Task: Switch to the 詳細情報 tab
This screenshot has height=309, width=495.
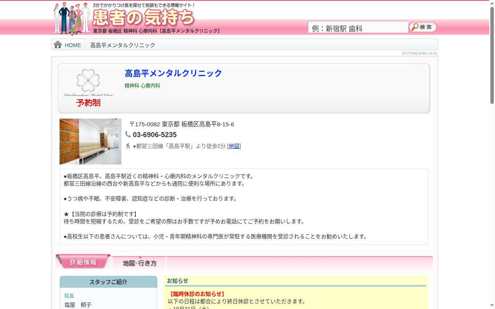Action: (x=83, y=261)
